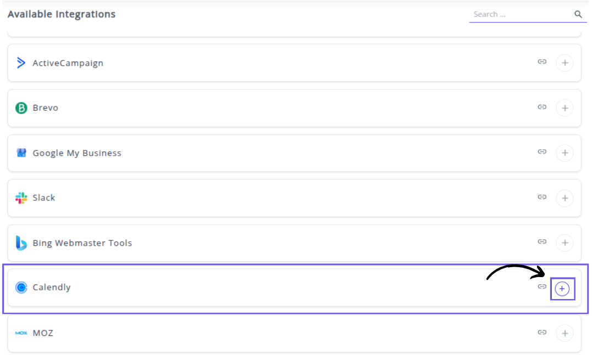Click the search magnifier icon
592x355 pixels.
click(578, 14)
